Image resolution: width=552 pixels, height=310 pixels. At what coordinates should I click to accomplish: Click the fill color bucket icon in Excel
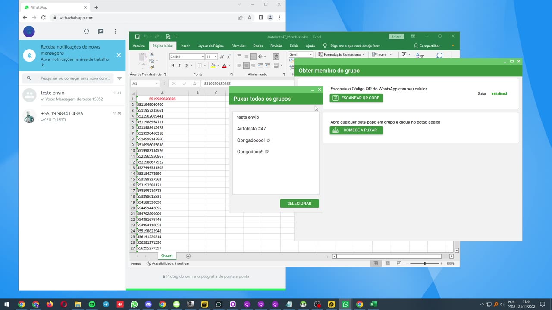click(213, 65)
